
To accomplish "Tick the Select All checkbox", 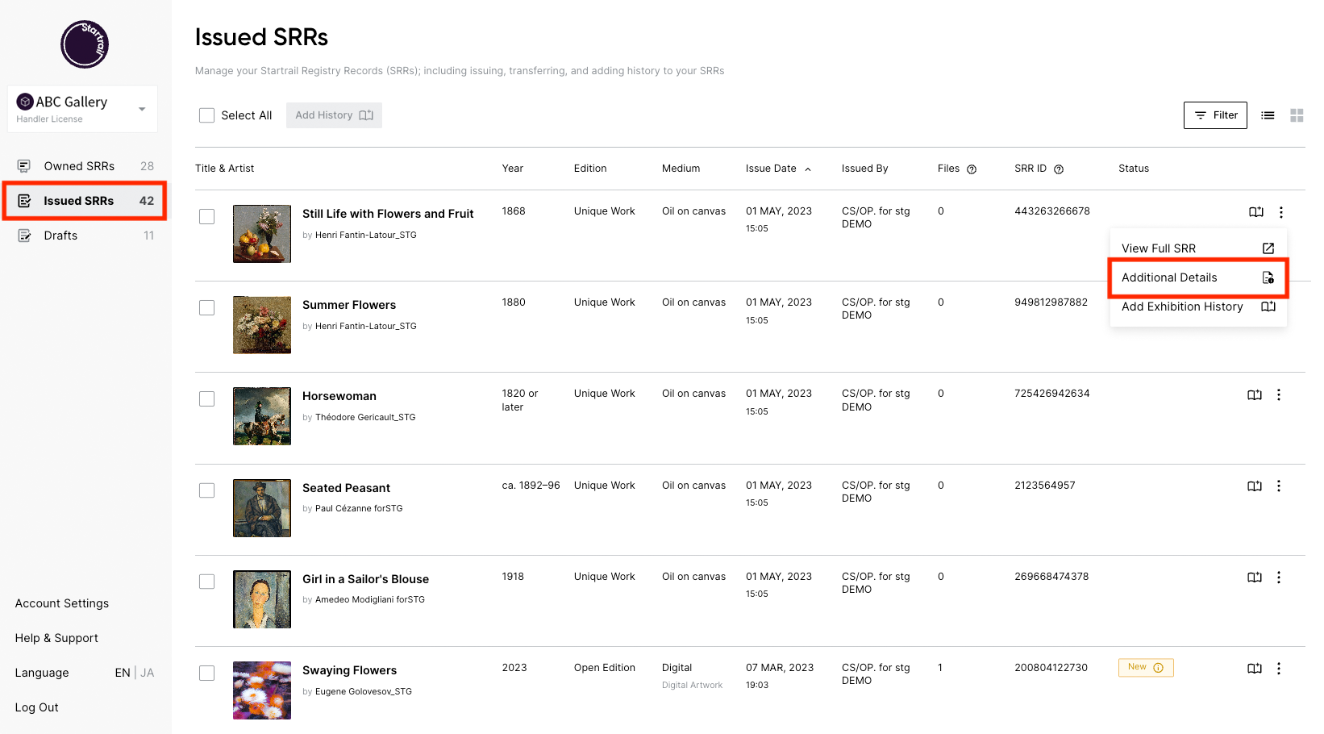I will [x=207, y=115].
